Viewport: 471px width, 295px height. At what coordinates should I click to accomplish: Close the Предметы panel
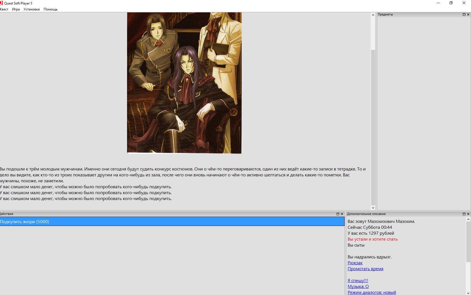click(468, 14)
